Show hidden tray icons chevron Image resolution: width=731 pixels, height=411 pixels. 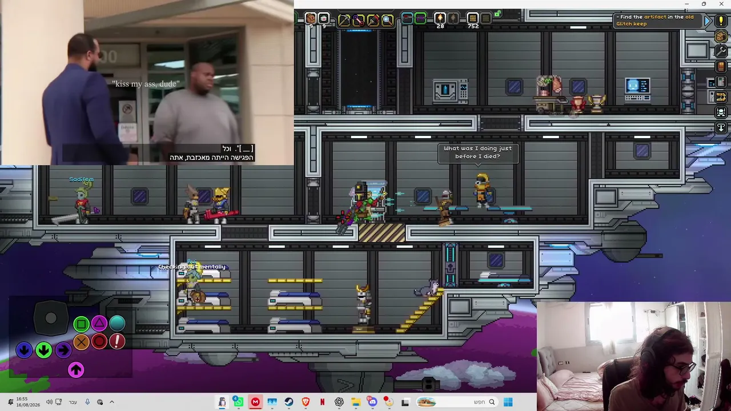pos(112,402)
